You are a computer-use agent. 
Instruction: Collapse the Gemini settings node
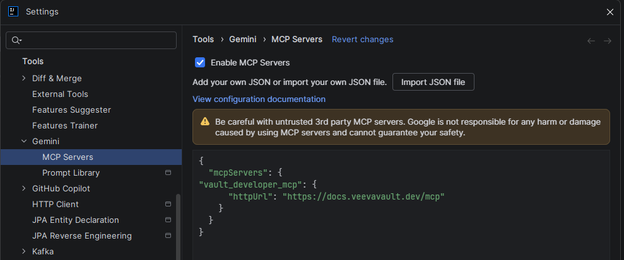click(x=24, y=141)
